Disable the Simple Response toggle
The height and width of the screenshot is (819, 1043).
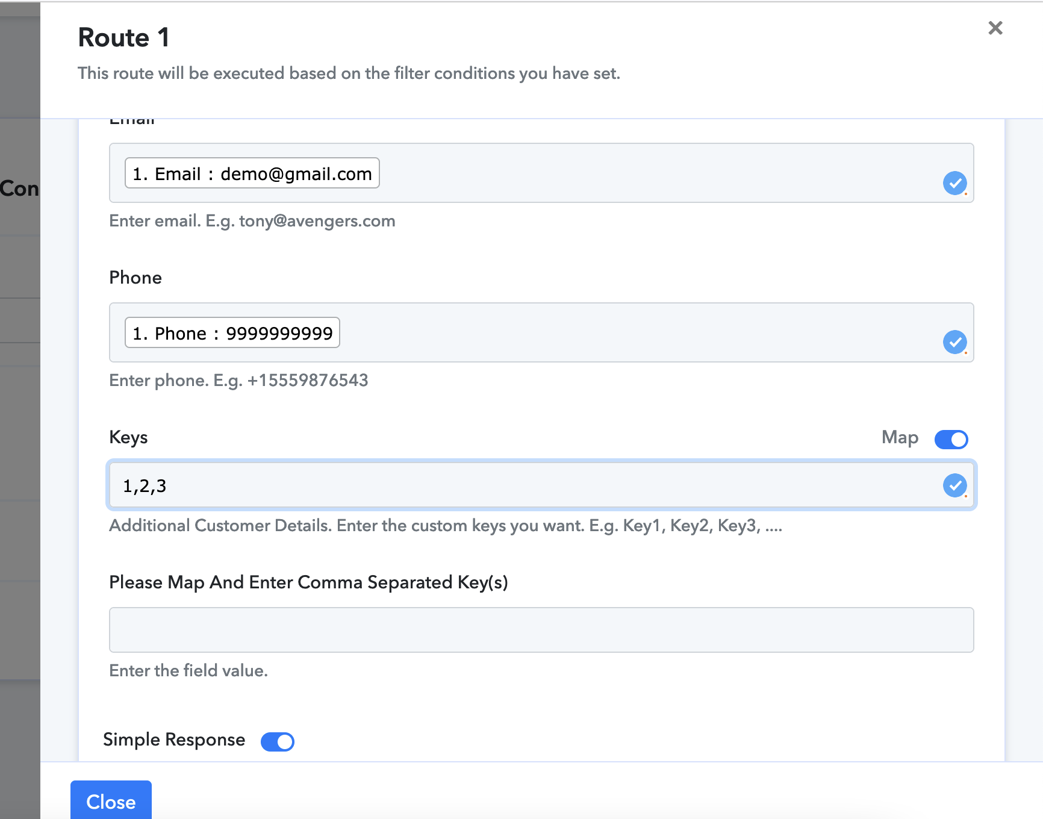click(x=278, y=741)
